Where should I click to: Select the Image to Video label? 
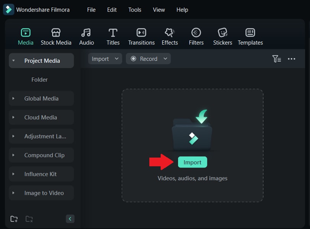click(x=44, y=193)
